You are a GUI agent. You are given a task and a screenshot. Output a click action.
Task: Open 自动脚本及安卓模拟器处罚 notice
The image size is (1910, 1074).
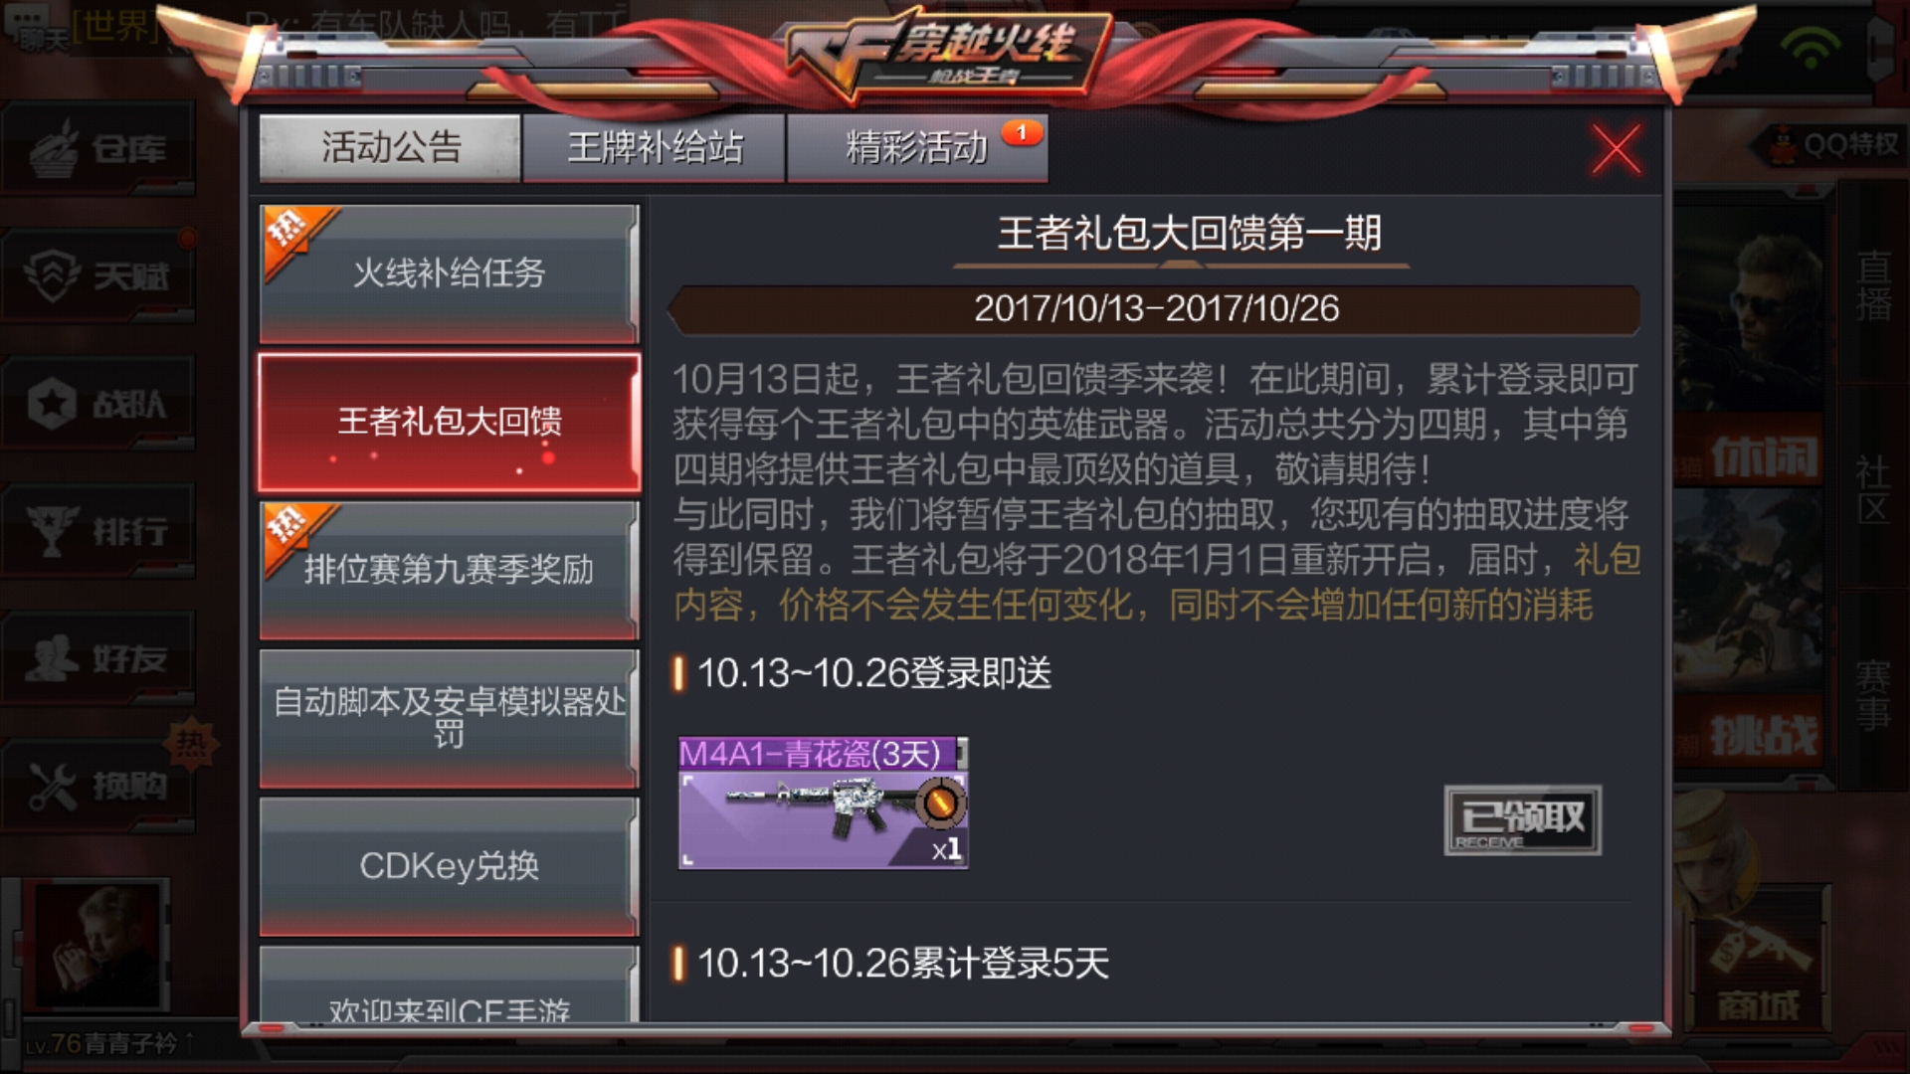point(449,718)
